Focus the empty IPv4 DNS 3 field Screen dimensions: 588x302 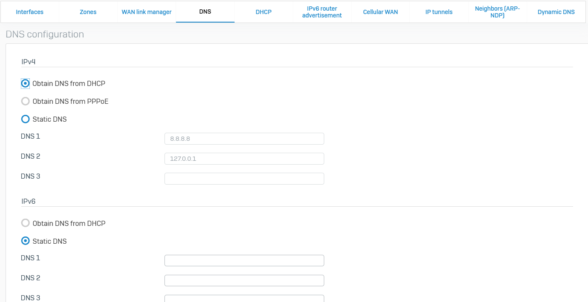[244, 179]
